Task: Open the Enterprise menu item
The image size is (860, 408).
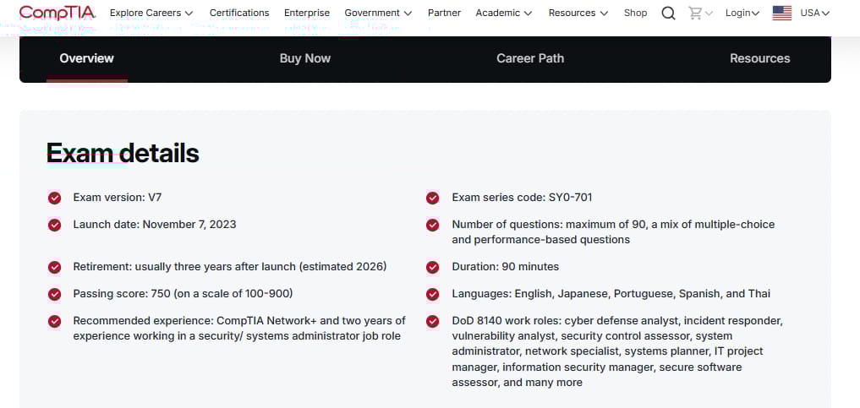Action: [307, 13]
